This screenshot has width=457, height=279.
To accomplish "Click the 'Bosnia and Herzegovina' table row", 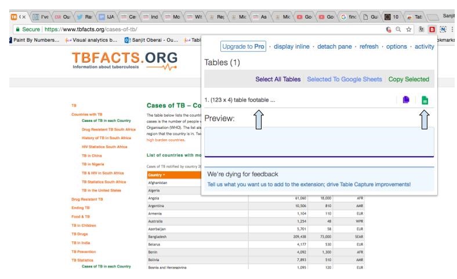I will point(256,267).
